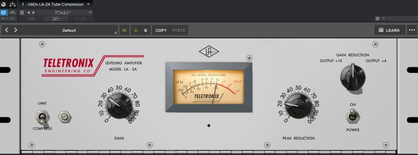Click the OUTPUT +10 label
This screenshot has height=155, width=418.
[331, 61]
